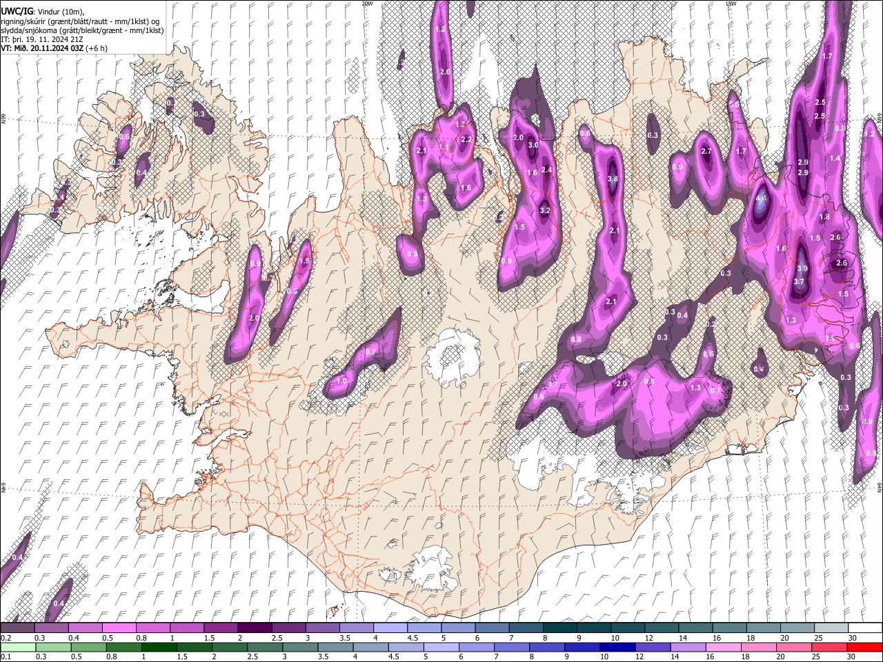Viewport: 883px width, 662px height.
Task: Click the dark green 1–1.5 swatch, bottom legend row
Action: (x=159, y=647)
